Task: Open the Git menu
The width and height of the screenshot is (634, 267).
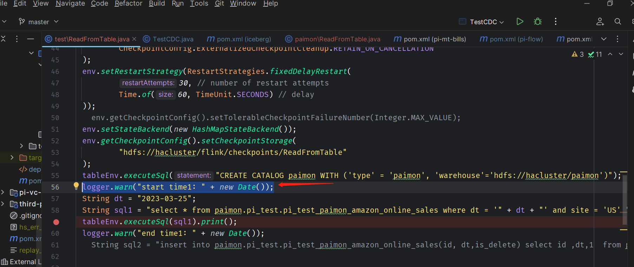Action: (219, 4)
